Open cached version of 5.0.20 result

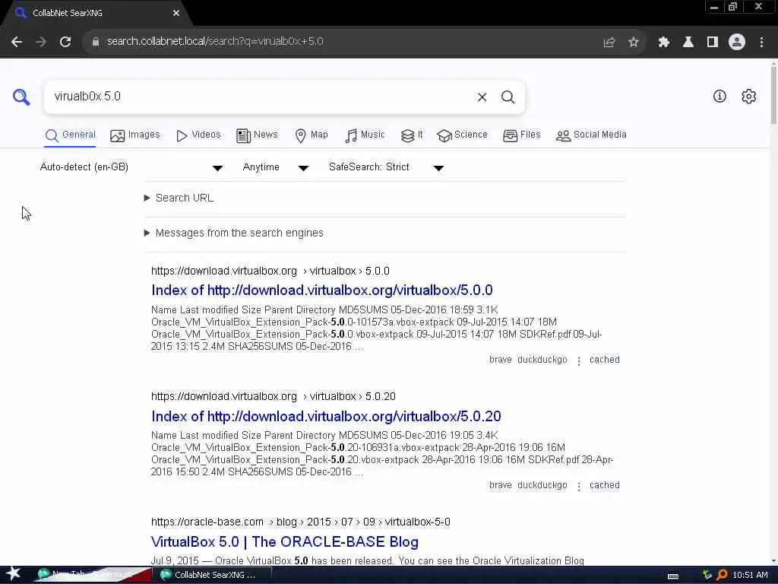[x=604, y=485]
